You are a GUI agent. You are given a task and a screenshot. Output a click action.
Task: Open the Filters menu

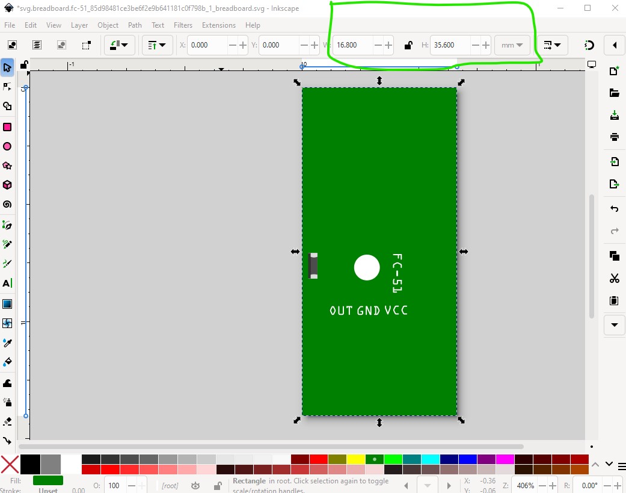tap(183, 25)
